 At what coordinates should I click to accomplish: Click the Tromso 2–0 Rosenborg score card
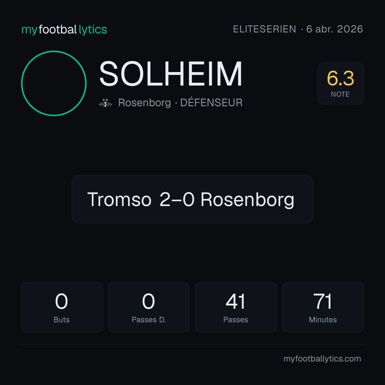point(192,199)
